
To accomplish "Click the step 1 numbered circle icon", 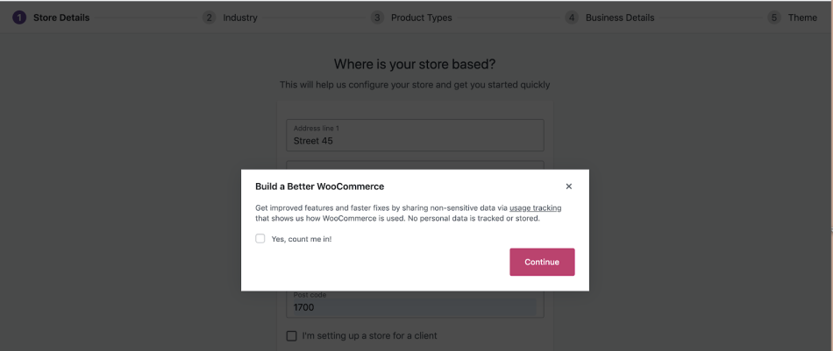I will 19,18.
